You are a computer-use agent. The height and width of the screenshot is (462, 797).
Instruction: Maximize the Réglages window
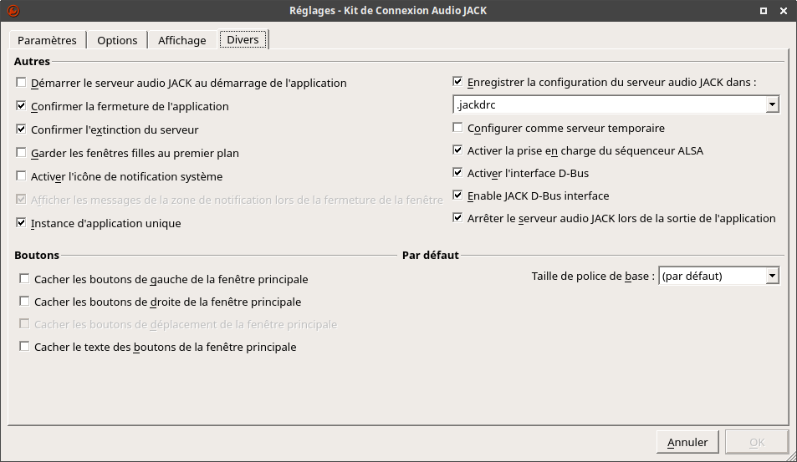pos(763,11)
